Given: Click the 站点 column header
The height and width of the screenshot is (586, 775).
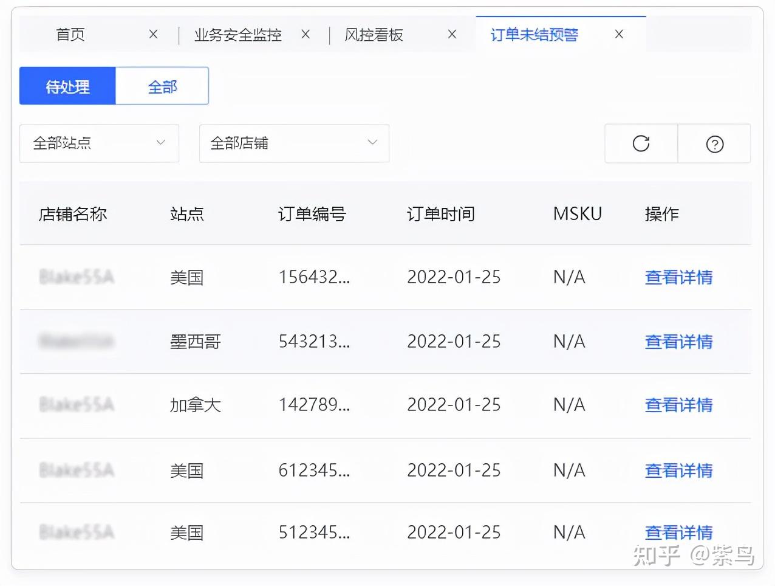Looking at the screenshot, I should [x=186, y=214].
